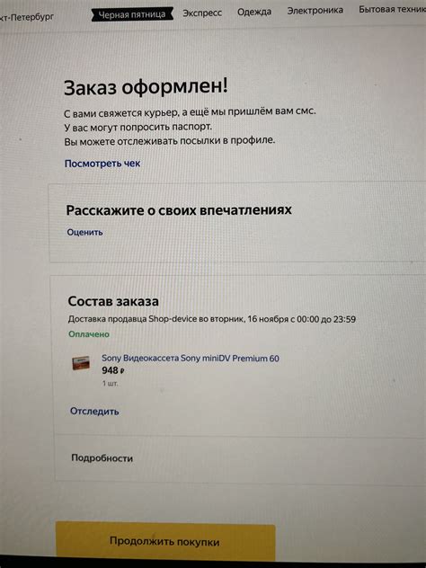This screenshot has width=426, height=568.
Task: Click the yellow Продолжить покупки button
Action: coord(165,540)
